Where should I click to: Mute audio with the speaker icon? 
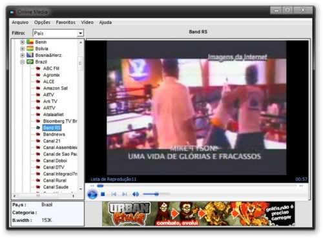136,194
